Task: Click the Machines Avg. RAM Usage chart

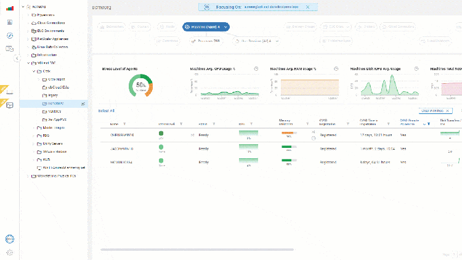Action: pos(306,85)
